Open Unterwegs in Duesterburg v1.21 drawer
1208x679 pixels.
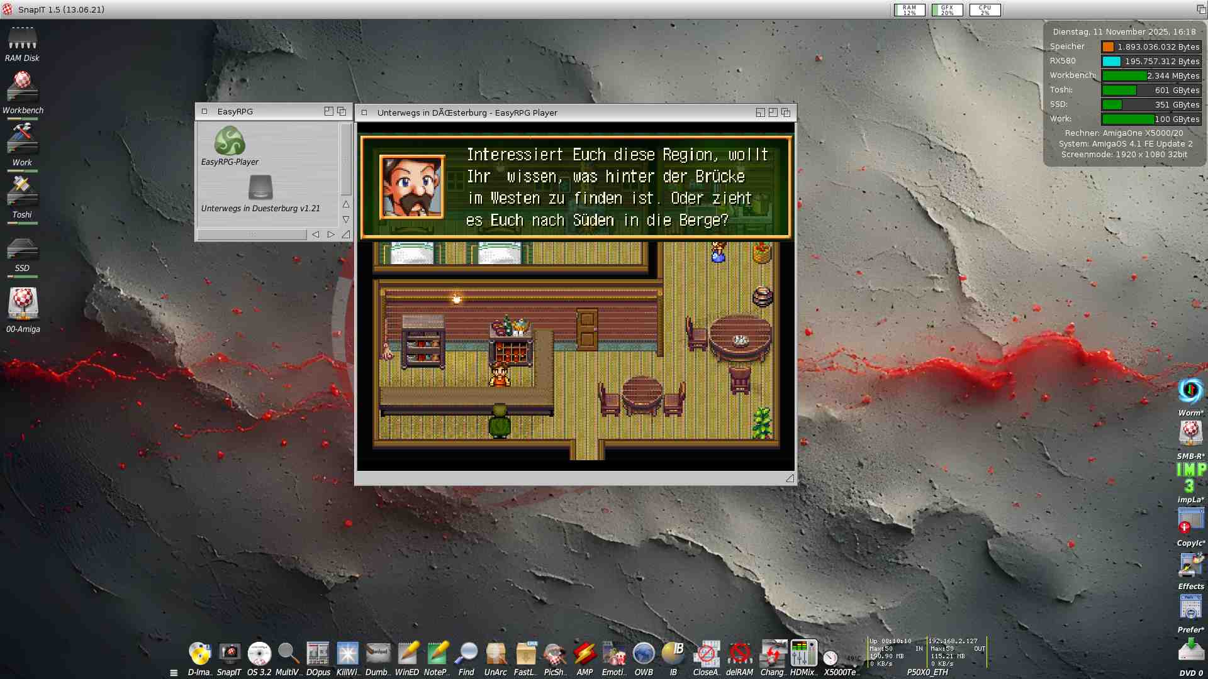coord(260,188)
